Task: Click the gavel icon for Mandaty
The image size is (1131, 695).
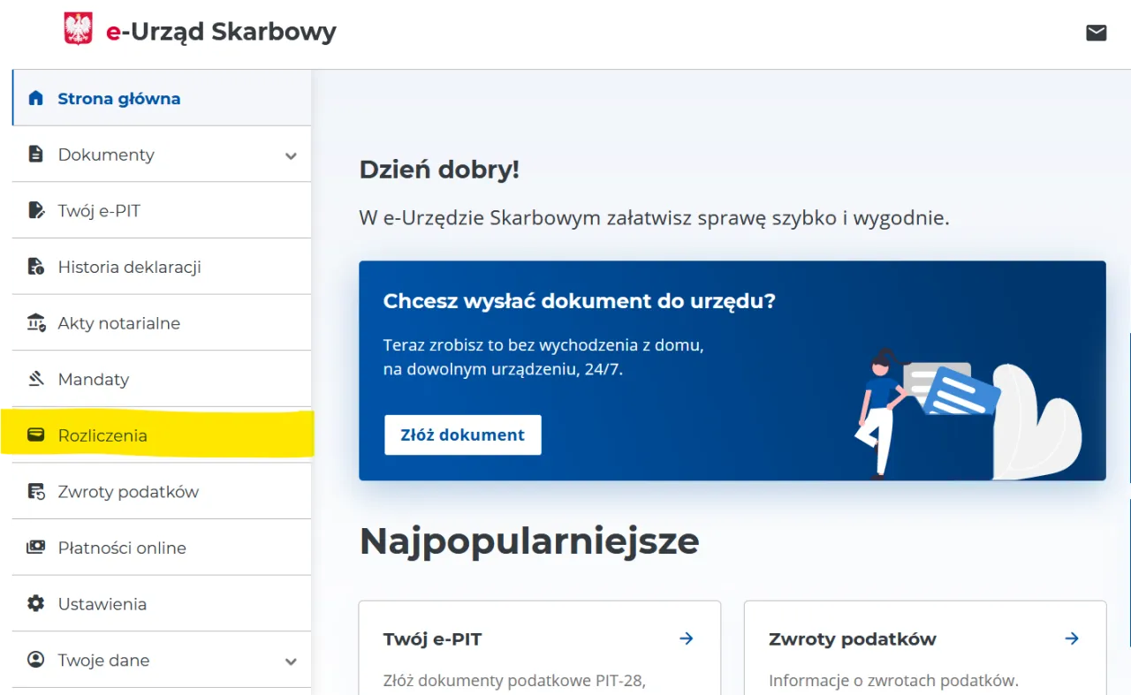Action: 35,379
